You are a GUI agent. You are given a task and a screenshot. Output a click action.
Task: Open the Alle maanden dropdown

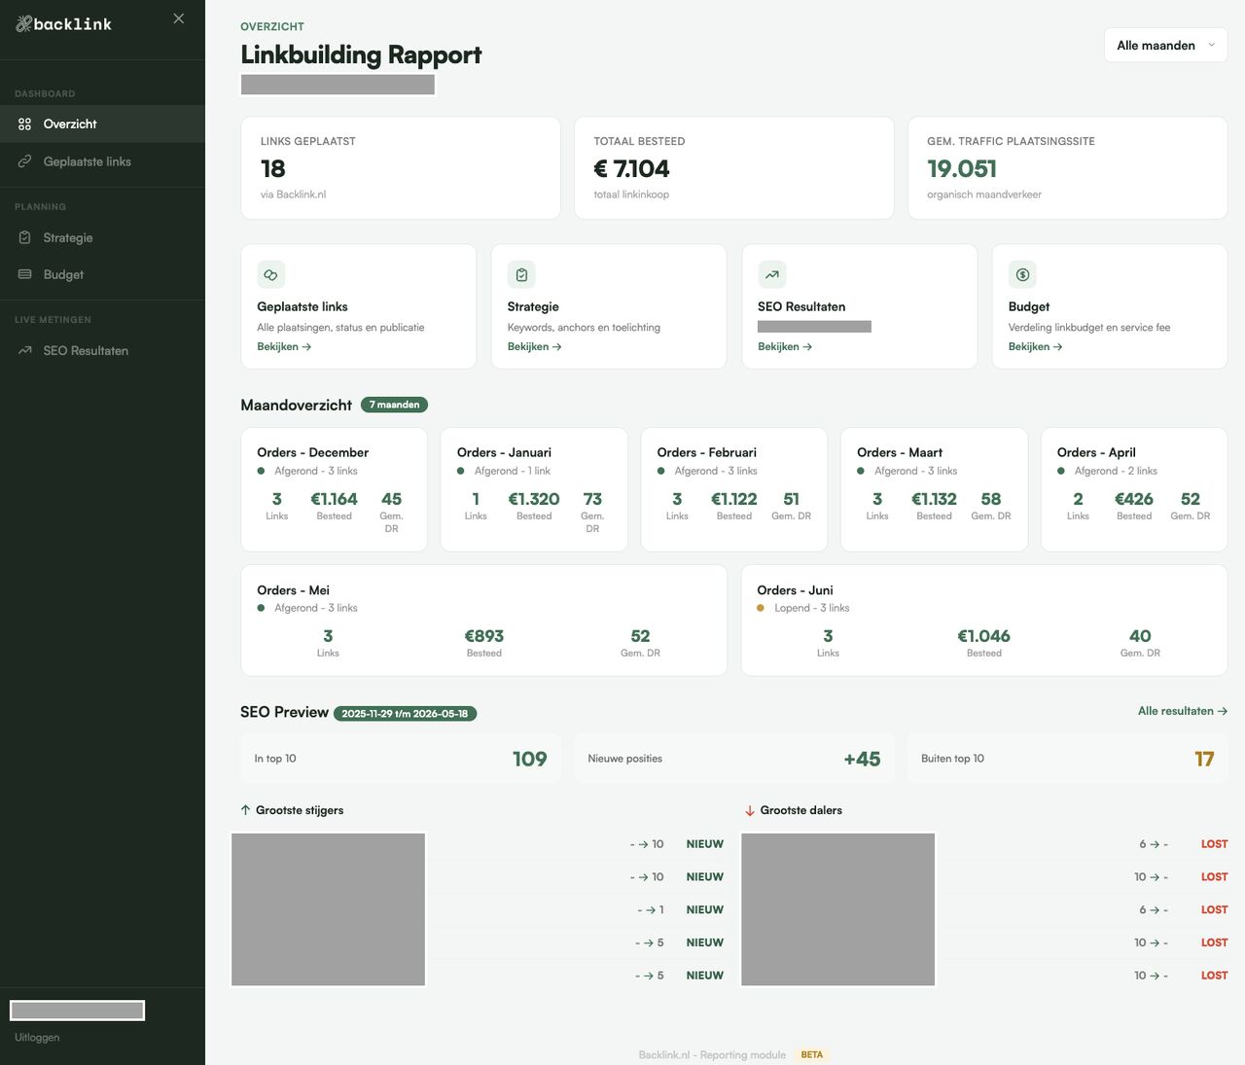[x=1165, y=45]
